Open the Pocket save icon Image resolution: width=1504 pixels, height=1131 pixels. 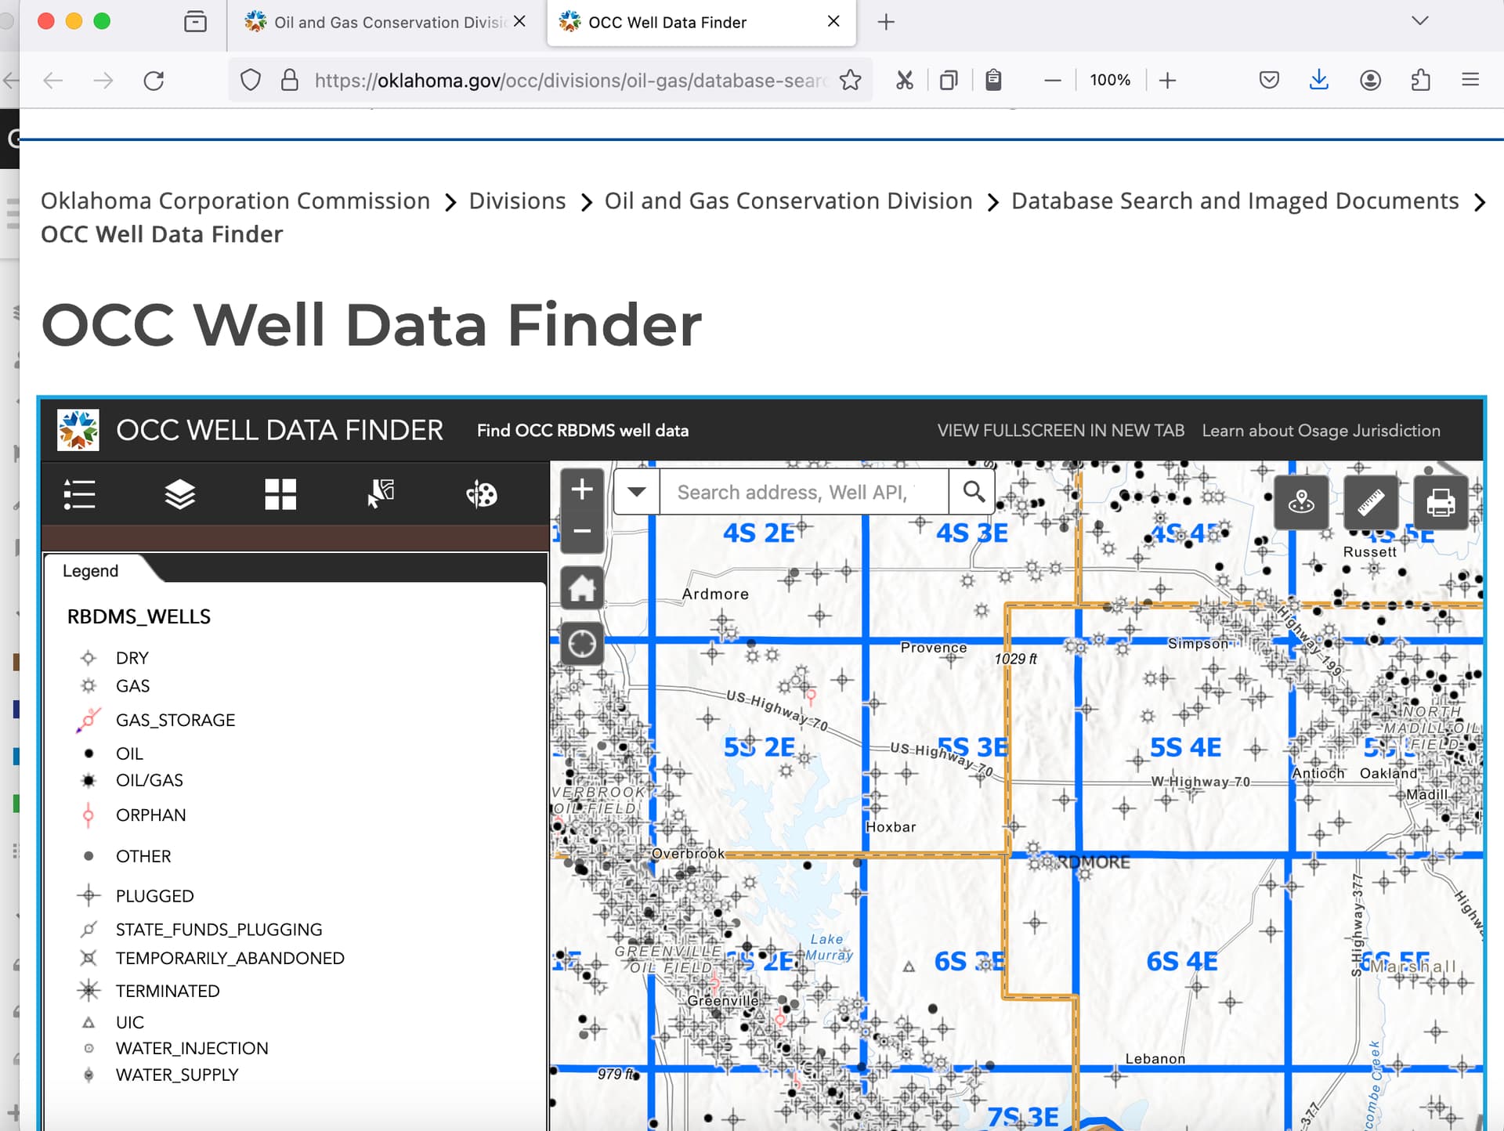pos(1269,80)
